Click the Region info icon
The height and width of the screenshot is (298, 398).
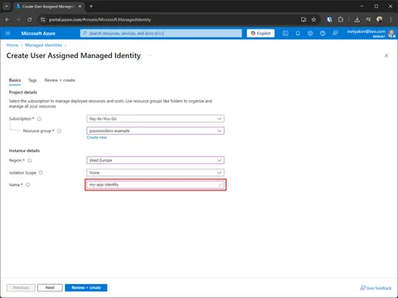click(30, 161)
